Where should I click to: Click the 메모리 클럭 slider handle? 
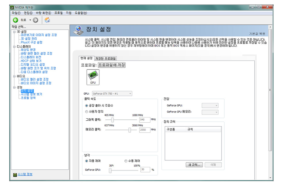[130, 130]
